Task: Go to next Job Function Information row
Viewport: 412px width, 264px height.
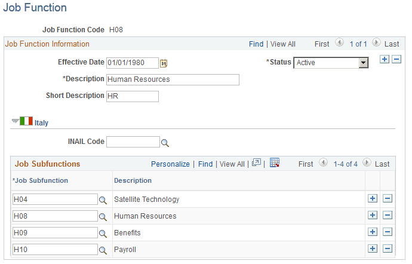Action: tap(376, 43)
